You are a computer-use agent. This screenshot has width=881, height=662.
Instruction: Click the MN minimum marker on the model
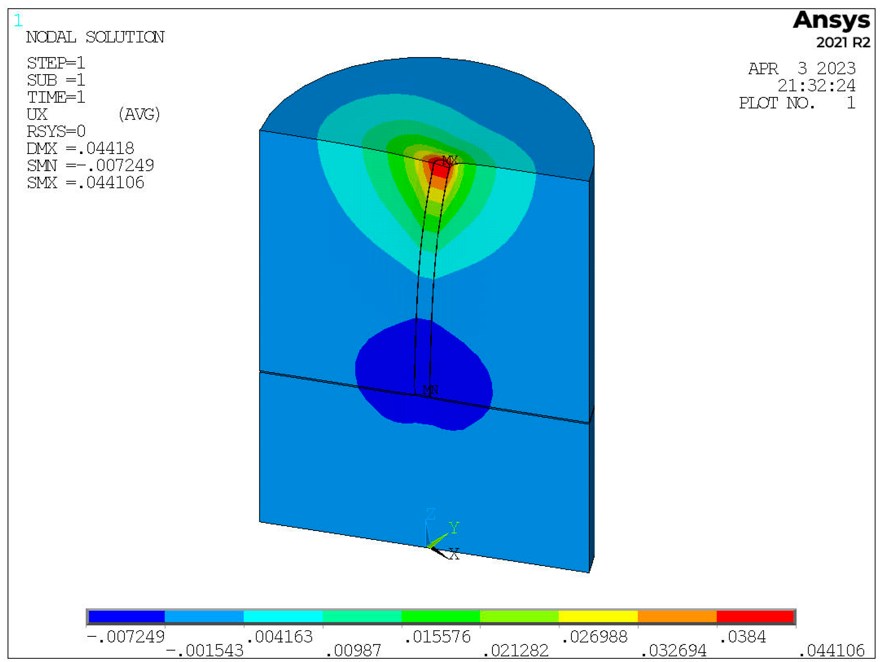tap(430, 390)
